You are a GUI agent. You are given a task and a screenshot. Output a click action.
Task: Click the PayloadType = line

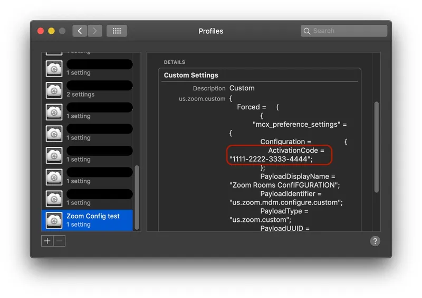click(284, 211)
